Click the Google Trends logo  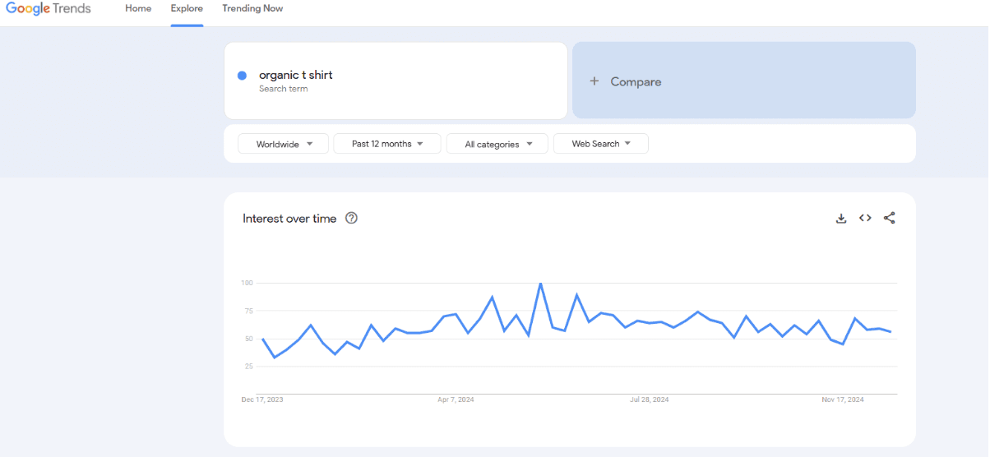coord(49,9)
